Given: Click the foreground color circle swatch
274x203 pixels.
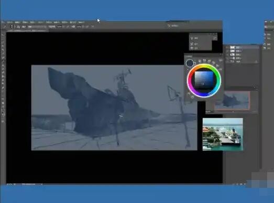Looking at the screenshot, I should 190,63.
